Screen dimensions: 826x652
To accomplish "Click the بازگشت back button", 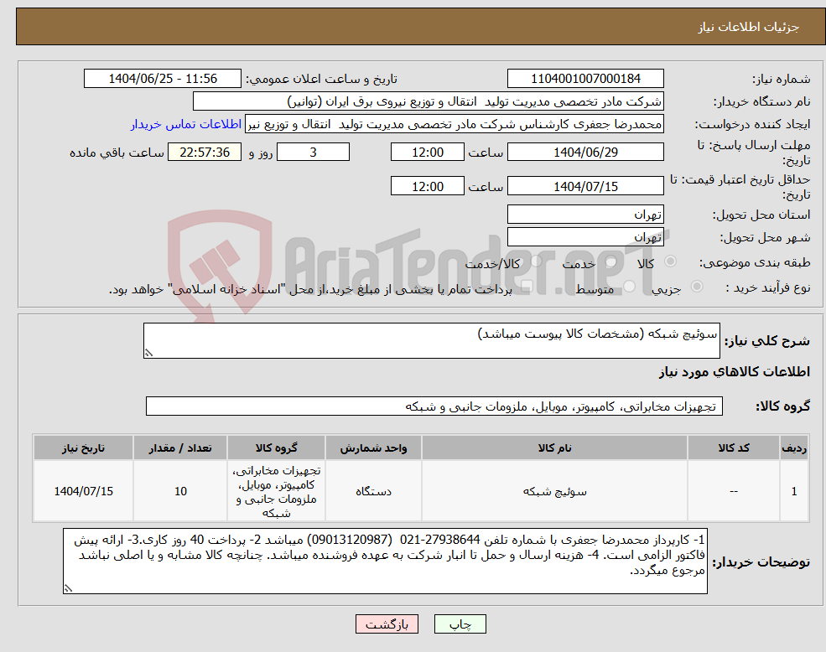I will [x=387, y=624].
